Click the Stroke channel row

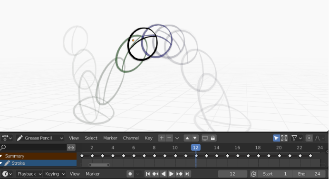[x=38, y=163]
